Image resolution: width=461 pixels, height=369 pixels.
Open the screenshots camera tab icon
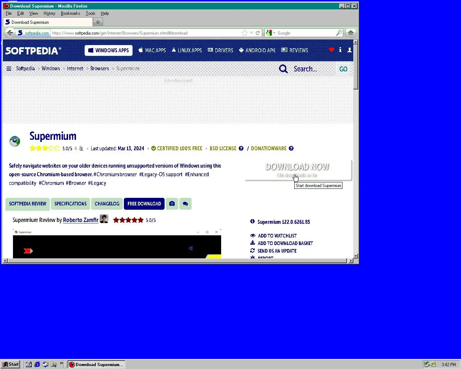(172, 204)
